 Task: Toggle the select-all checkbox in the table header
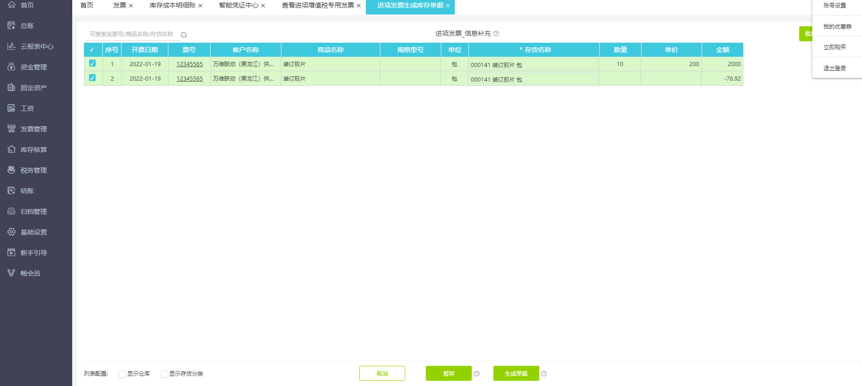pos(92,50)
